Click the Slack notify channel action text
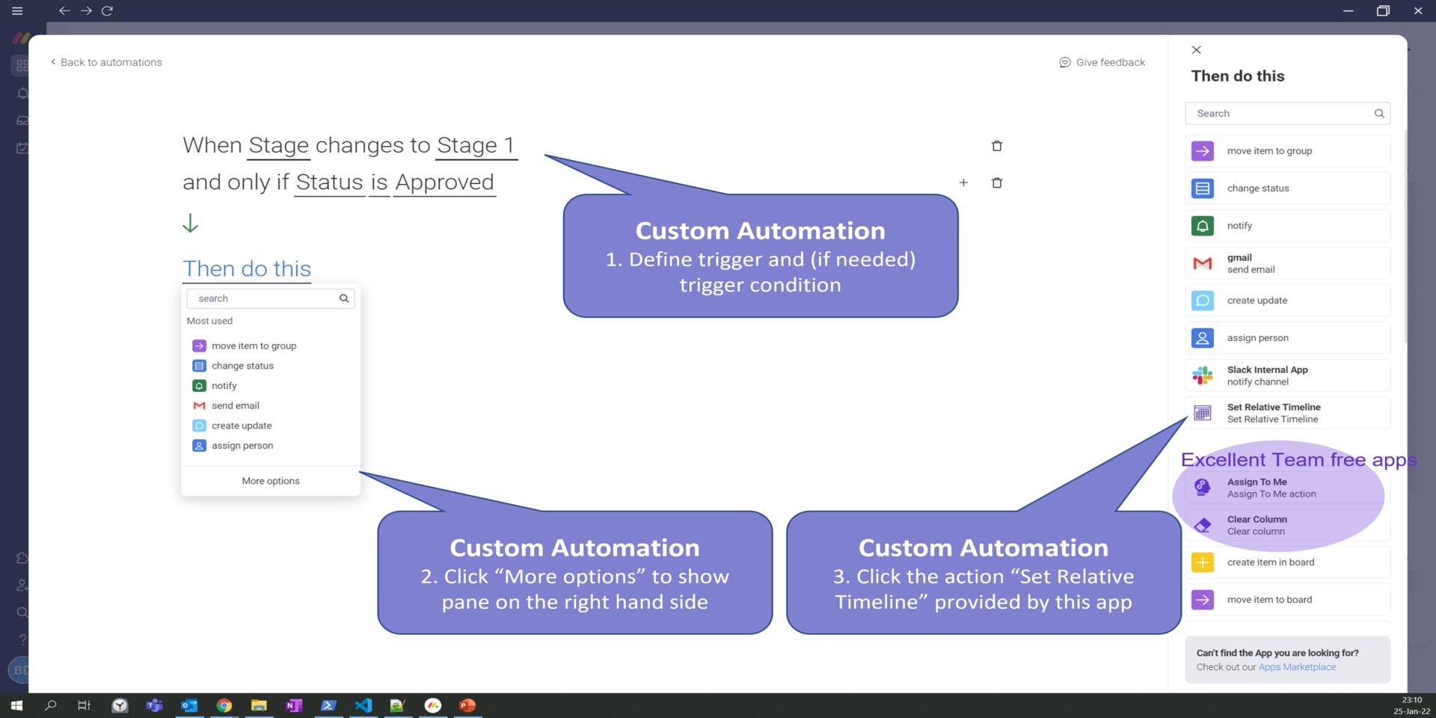The image size is (1436, 718). coord(1257,382)
